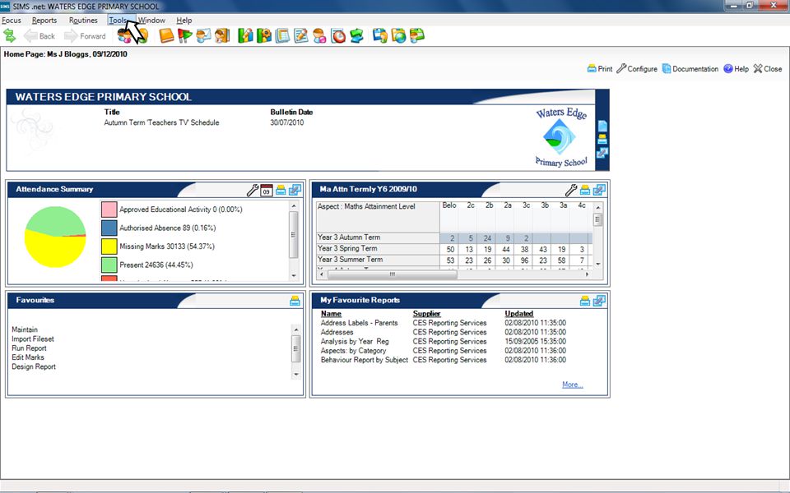Go Back using the toolbar button
790x493 pixels.
coord(39,35)
